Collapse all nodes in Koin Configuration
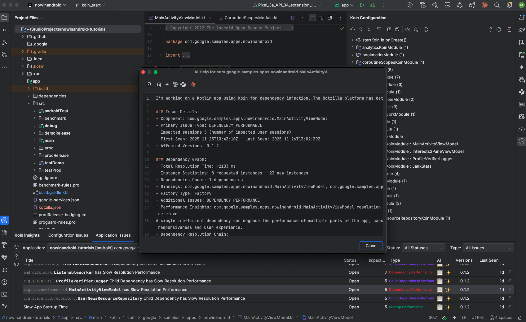Screen dimensions: 526x322 (x=369, y=29)
